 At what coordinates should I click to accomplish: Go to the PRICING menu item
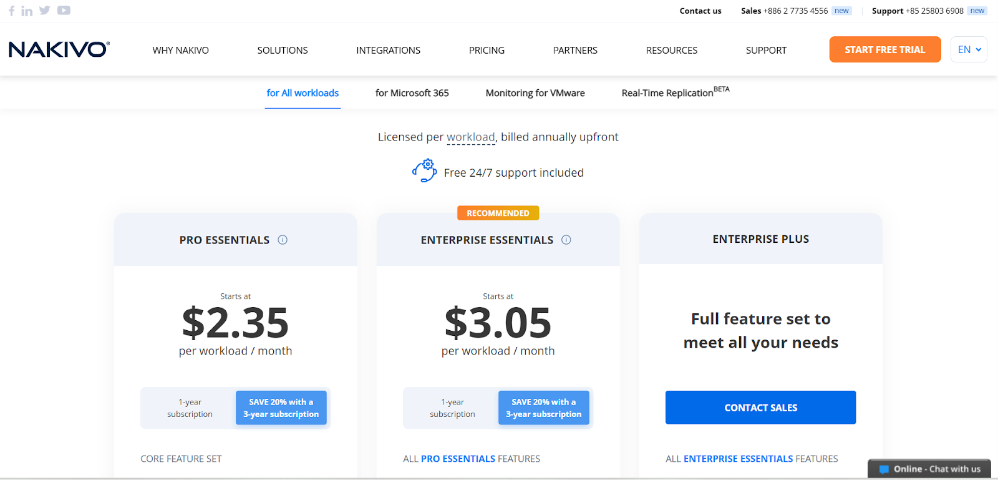point(487,50)
